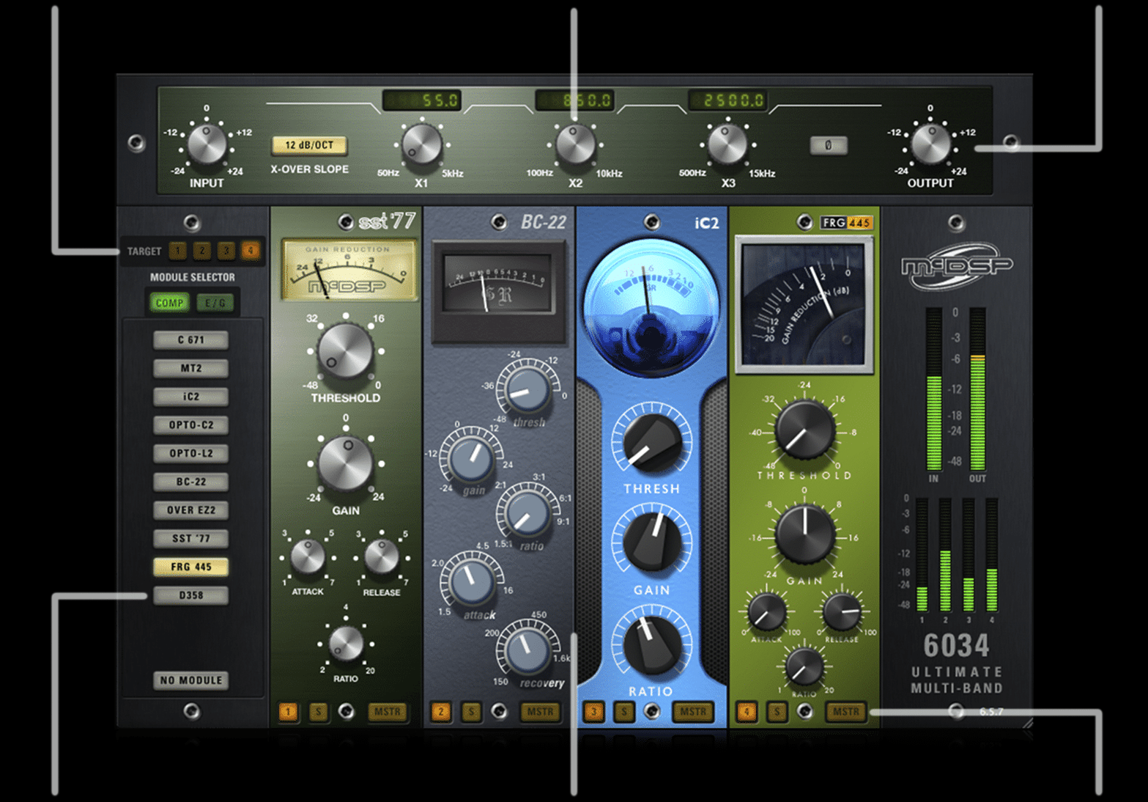Toggle band 3 MSTR link
Image resolution: width=1148 pixels, height=802 pixels.
[693, 712]
